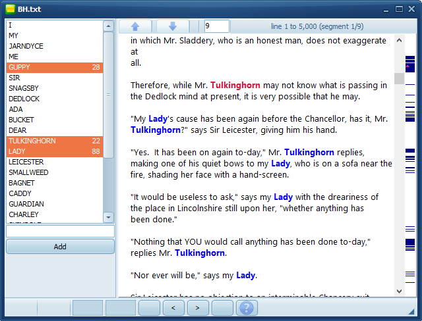Select CADDY in the word list
Screen dimensions: 422x321
(x=55, y=193)
